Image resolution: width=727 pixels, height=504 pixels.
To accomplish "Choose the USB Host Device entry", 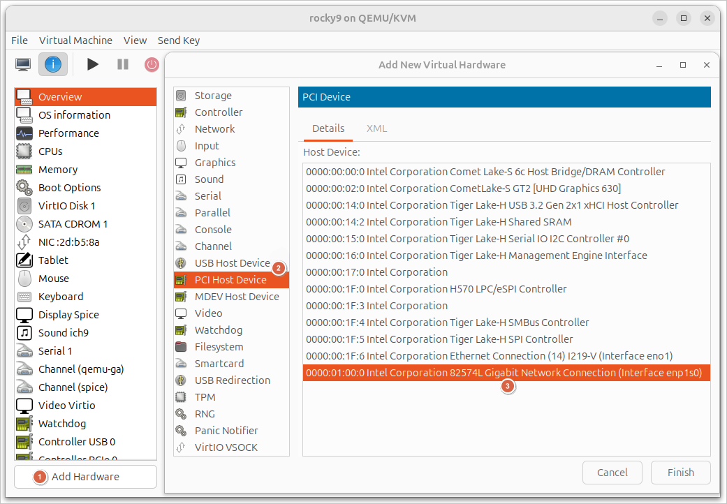I will tap(231, 263).
